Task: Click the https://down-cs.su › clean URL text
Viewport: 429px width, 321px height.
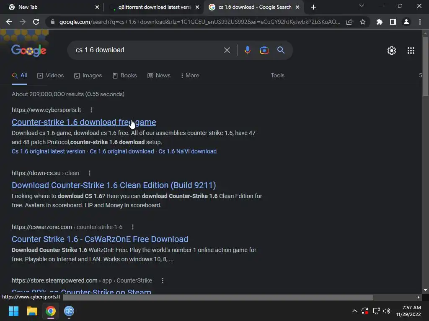Action: 45,173
